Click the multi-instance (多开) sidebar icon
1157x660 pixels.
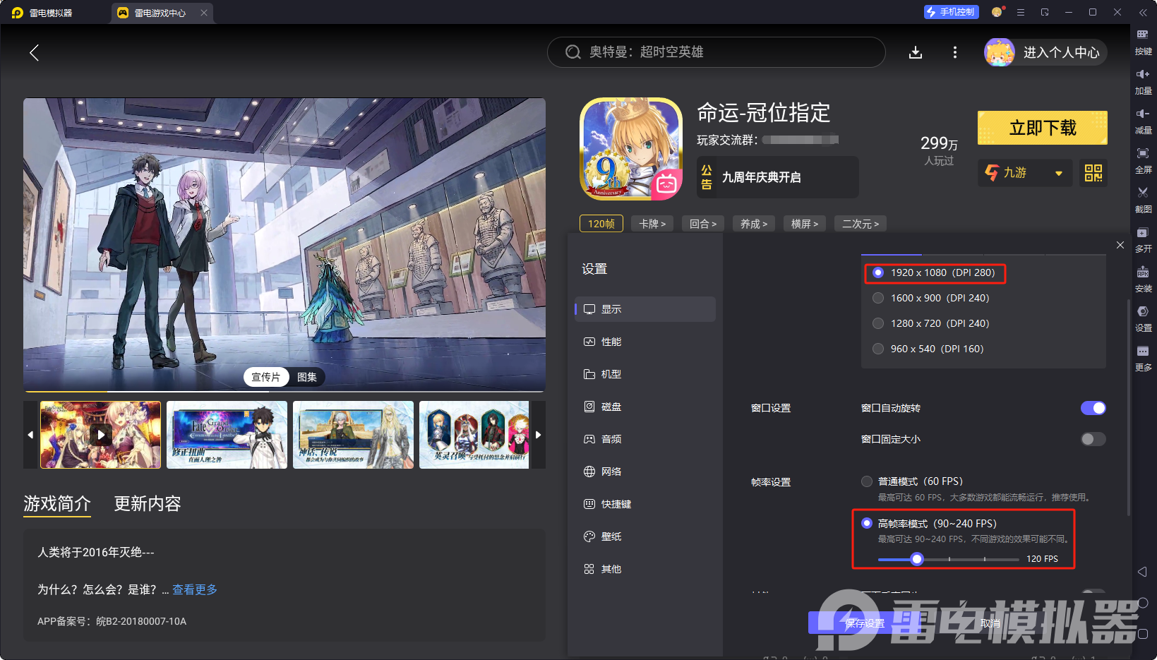pos(1144,239)
